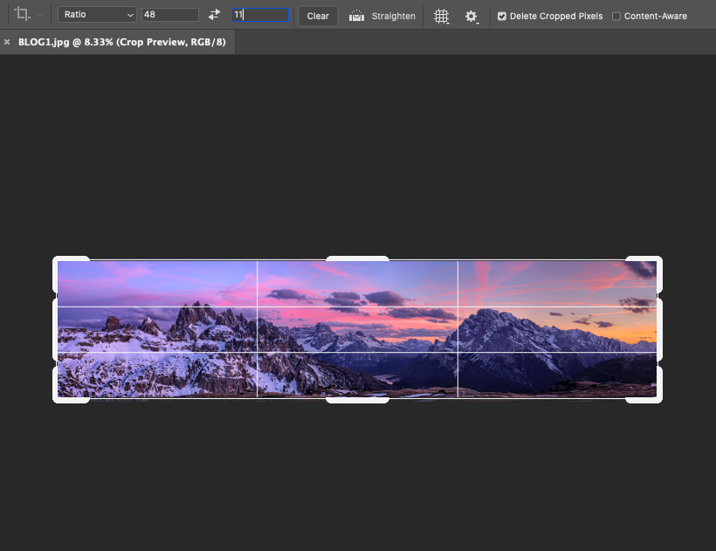Image resolution: width=716 pixels, height=551 pixels.
Task: Click the width ratio field showing 48
Action: click(170, 15)
